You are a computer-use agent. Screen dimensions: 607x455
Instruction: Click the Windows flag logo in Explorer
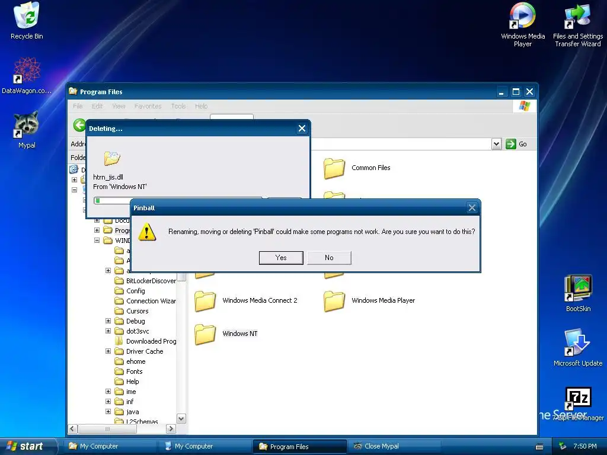point(525,106)
